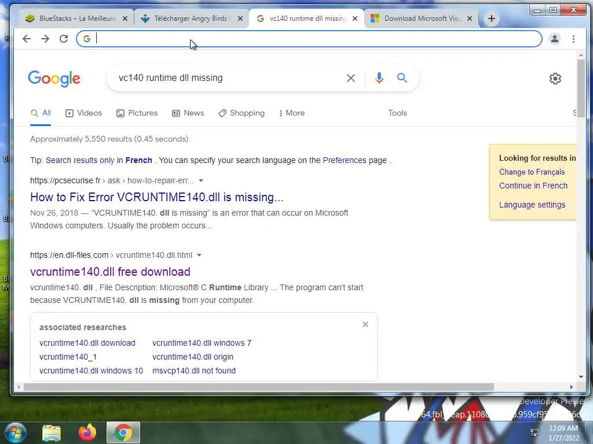Close the BlueStacks tab
Viewport: 593px width, 444px height.
125,18
